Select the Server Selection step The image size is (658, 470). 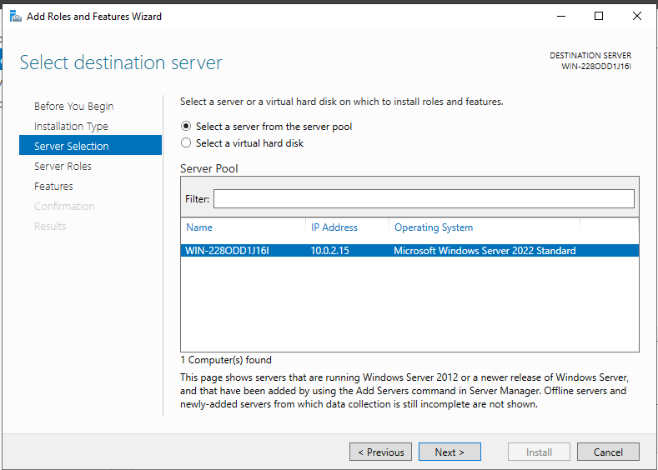[x=90, y=145]
